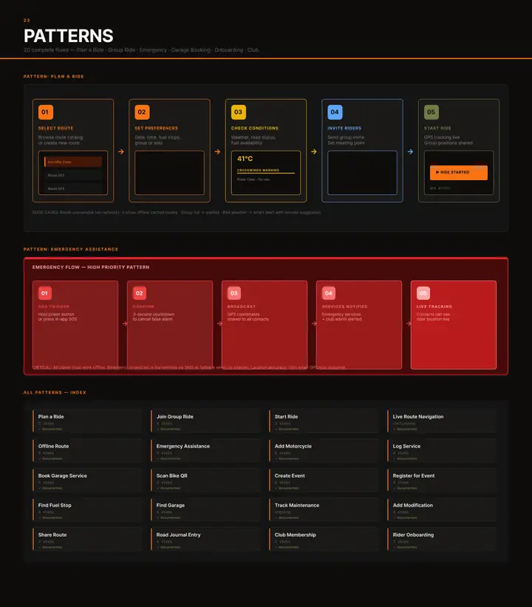Click the Start Ride step heading
The image size is (532, 607).
[x=437, y=128]
